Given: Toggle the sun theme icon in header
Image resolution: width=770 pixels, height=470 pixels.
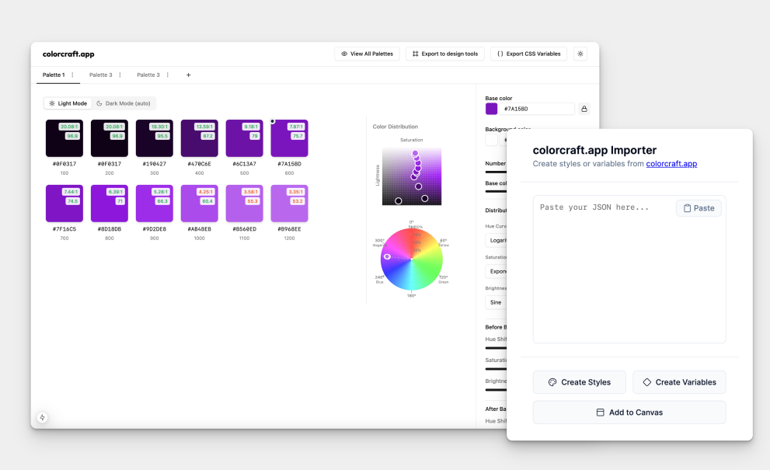Looking at the screenshot, I should click(581, 54).
